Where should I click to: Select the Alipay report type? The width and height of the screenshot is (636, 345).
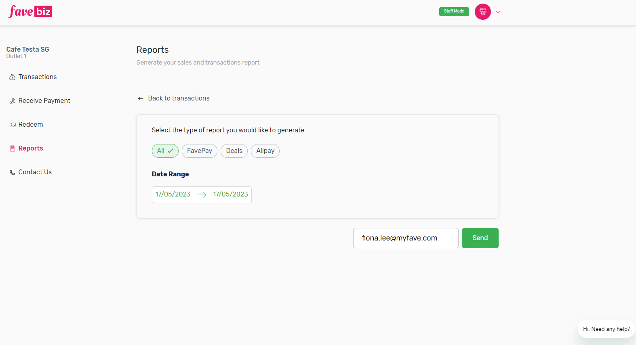click(x=265, y=151)
